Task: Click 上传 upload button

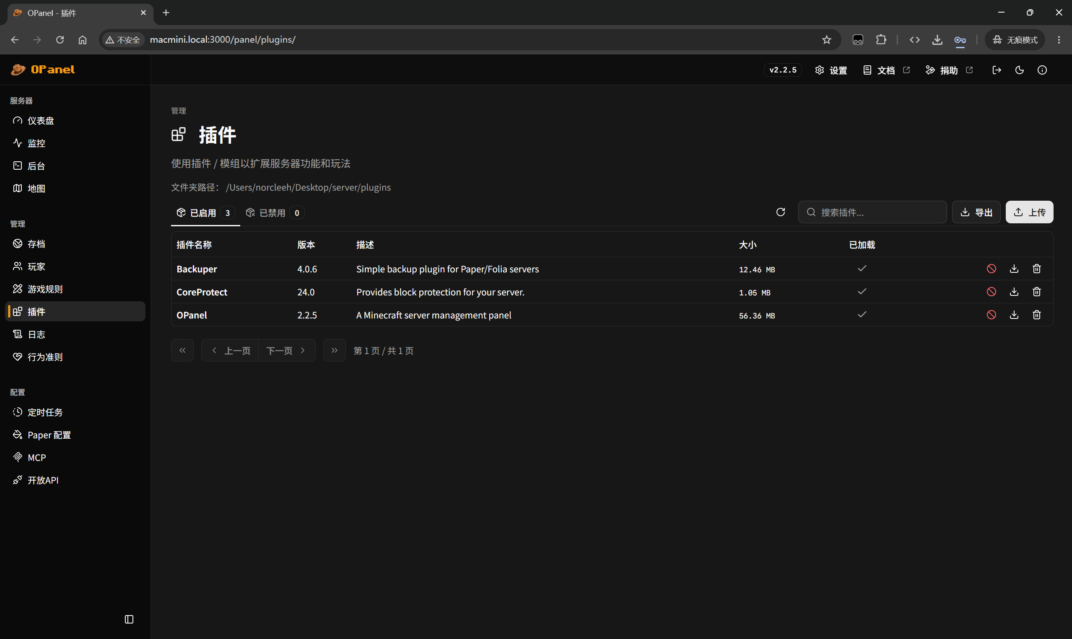Action: [1029, 212]
